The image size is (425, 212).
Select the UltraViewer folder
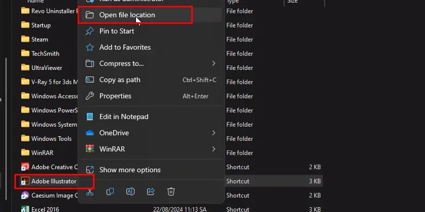coord(47,68)
